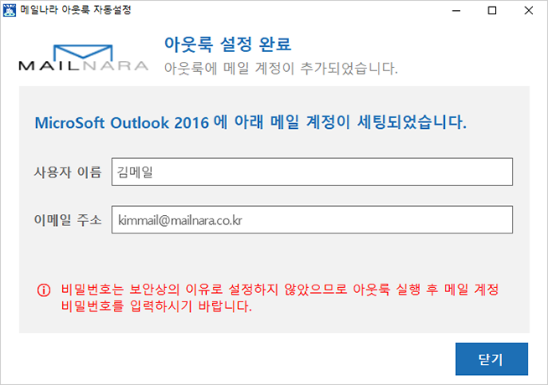This screenshot has width=548, height=385.
Task: Click the MicroSoft Outlook 2016 message line
Action: [x=251, y=122]
